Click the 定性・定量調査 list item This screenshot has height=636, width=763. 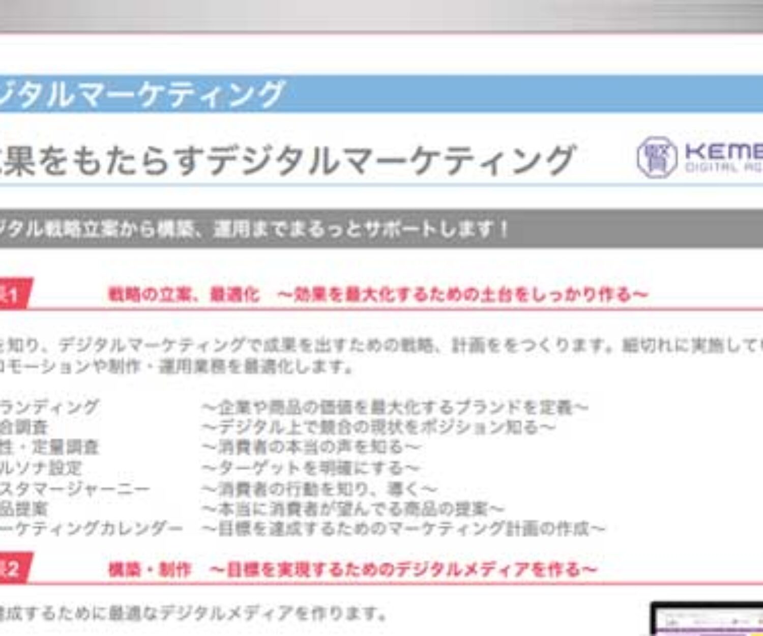tap(49, 447)
